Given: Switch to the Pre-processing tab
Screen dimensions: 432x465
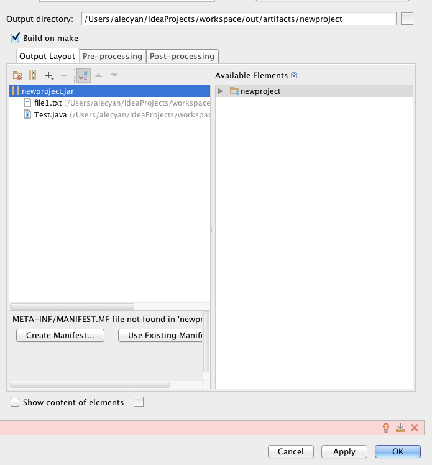Looking at the screenshot, I should click(113, 57).
